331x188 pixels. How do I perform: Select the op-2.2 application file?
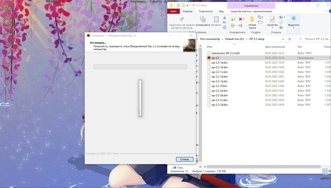point(215,58)
